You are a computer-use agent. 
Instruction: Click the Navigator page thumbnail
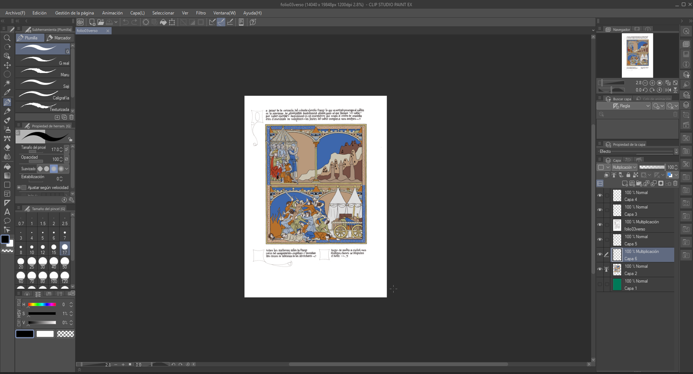pos(637,55)
